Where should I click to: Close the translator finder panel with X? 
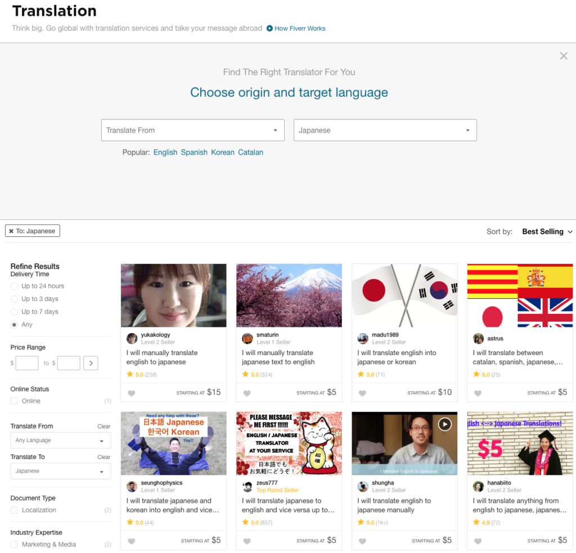coord(564,56)
